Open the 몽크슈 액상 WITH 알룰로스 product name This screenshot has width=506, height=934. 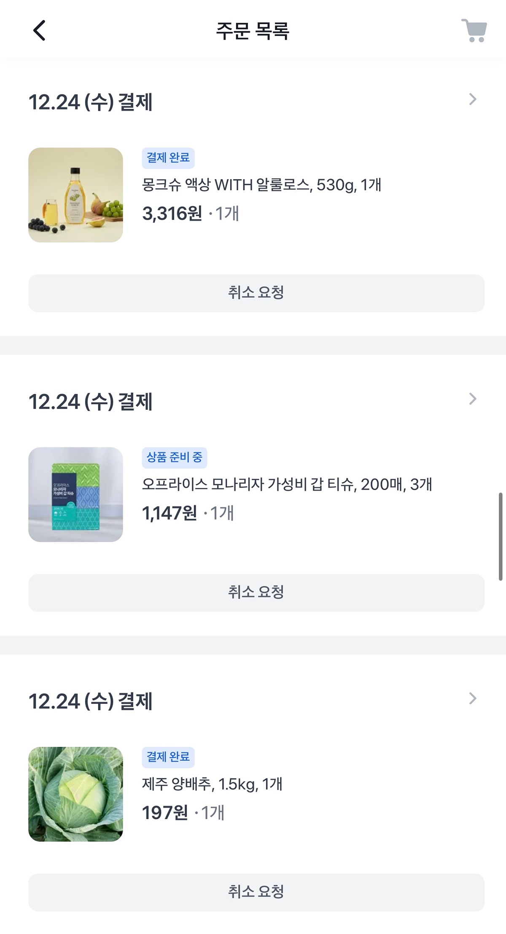[261, 185]
